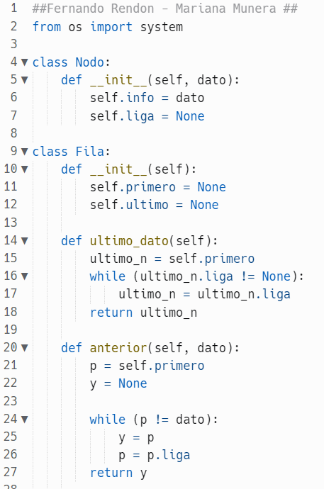This screenshot has width=324, height=489.
Task: Fold the anterior method arrow
Action: [x=25, y=348]
